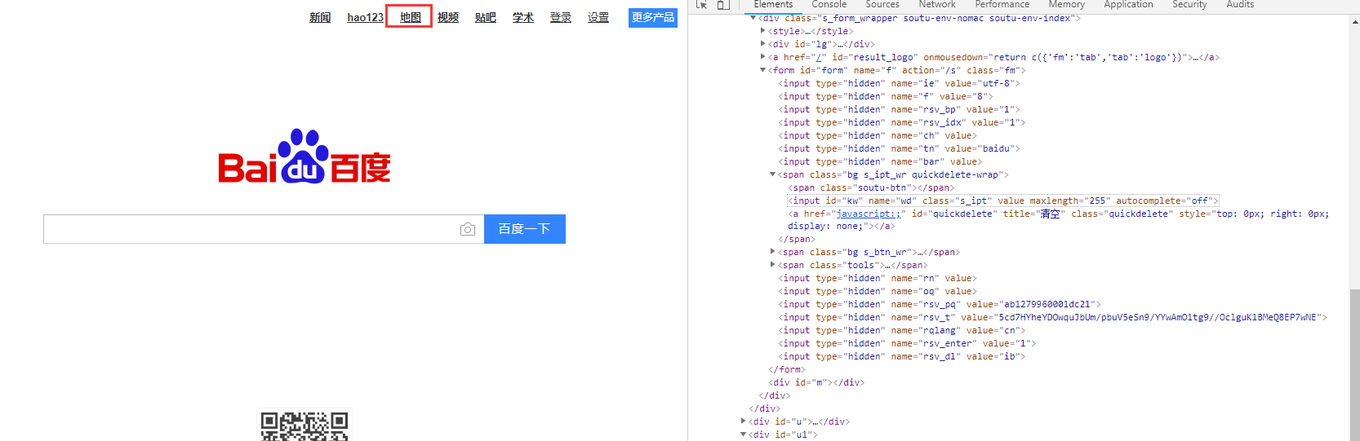This screenshot has height=441, width=1360.
Task: Switch to the Console tab
Action: (829, 4)
